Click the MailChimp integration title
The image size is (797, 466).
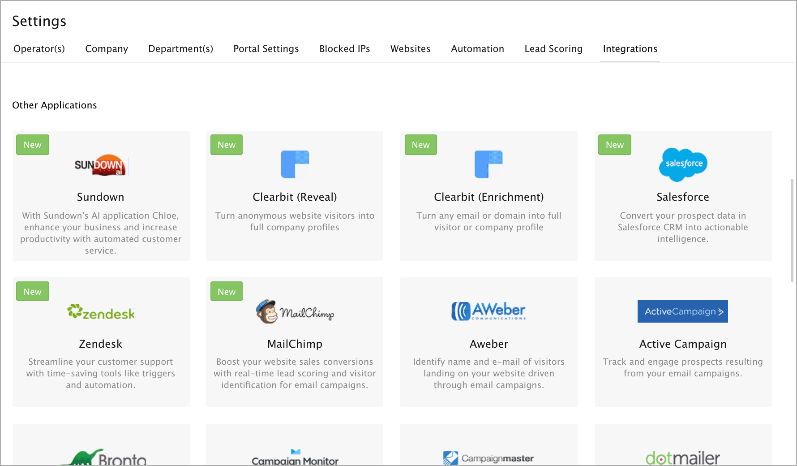(x=295, y=344)
